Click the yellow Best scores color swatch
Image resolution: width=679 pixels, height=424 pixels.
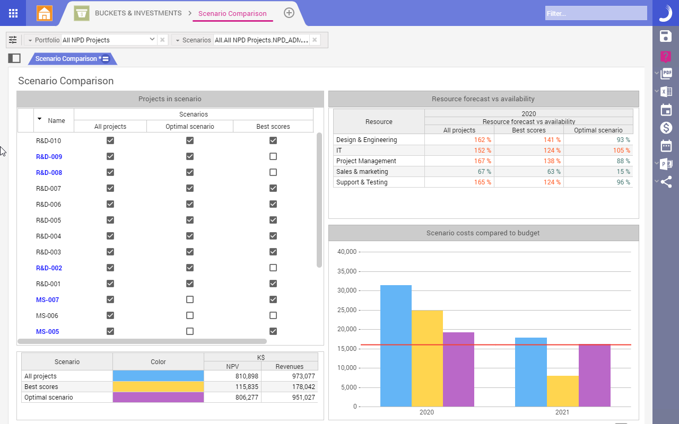coord(158,387)
